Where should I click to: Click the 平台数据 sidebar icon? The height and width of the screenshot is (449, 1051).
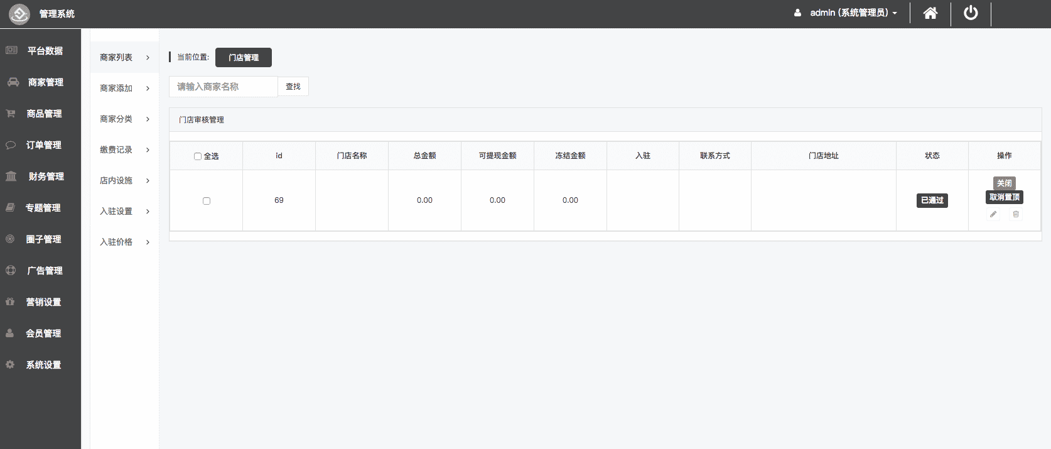[x=11, y=50]
